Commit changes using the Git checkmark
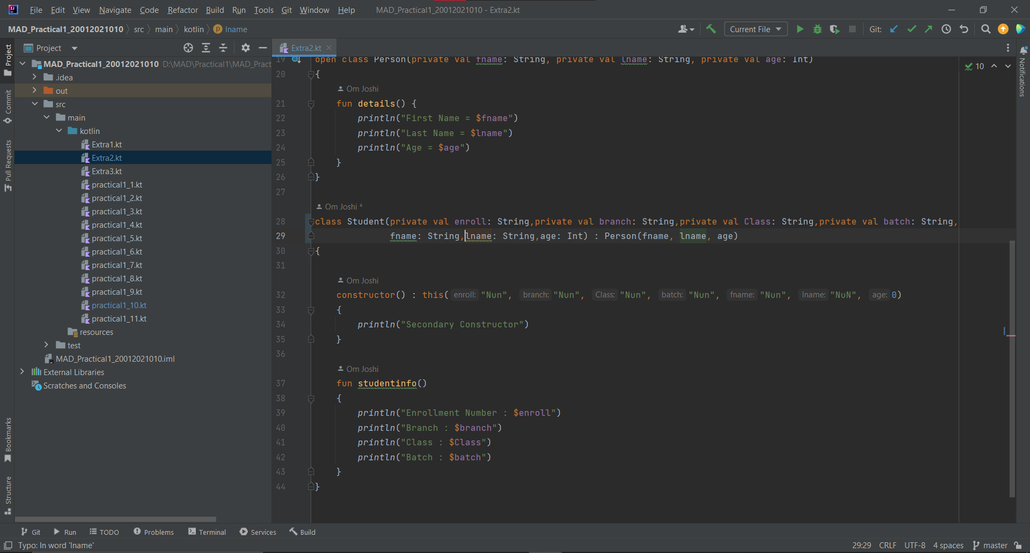 tap(911, 29)
